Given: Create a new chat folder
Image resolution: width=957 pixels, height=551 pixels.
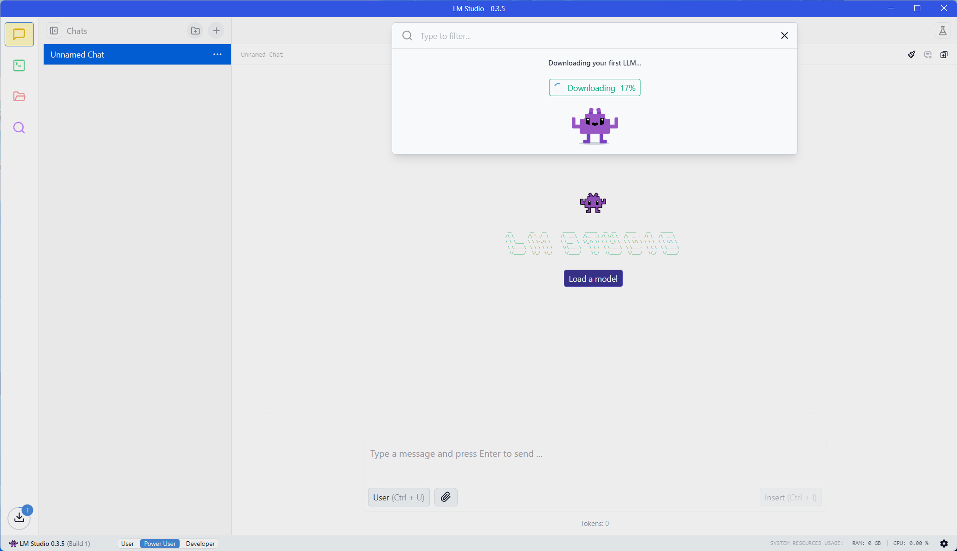Looking at the screenshot, I should [x=195, y=31].
